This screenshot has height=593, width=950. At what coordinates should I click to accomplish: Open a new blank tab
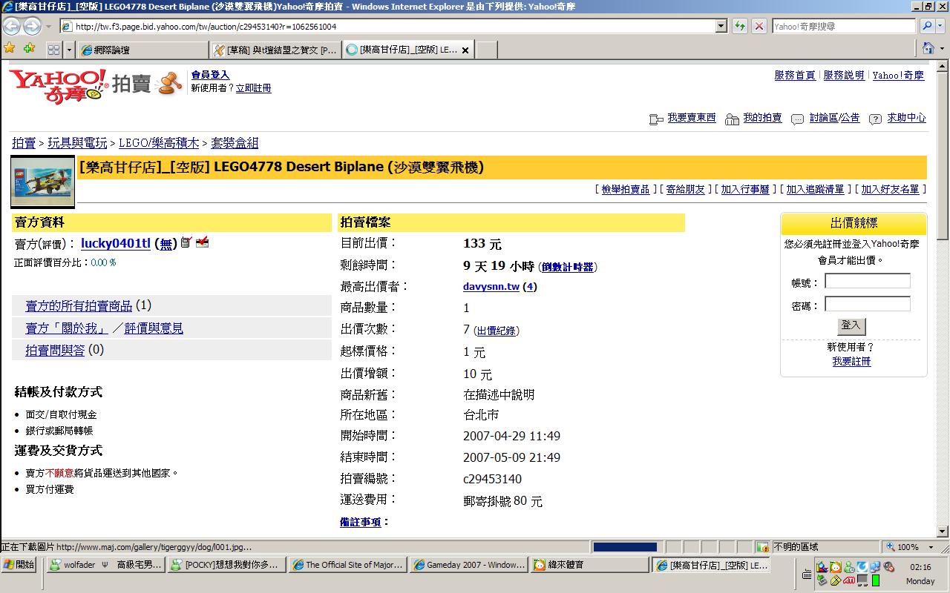point(486,50)
